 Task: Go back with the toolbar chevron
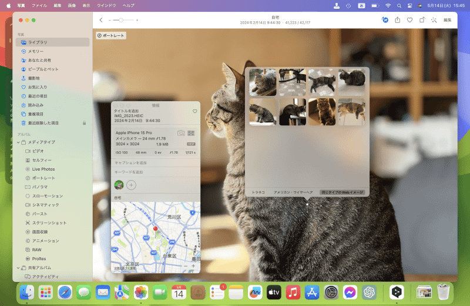(x=101, y=20)
